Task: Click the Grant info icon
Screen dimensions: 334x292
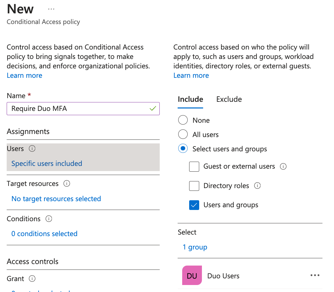Action: pos(32,279)
